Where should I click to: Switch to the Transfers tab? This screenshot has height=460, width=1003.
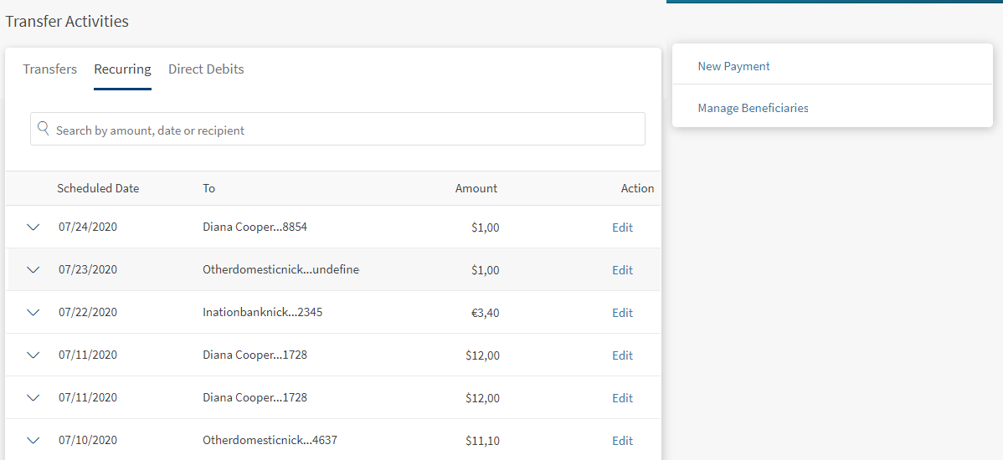[49, 69]
